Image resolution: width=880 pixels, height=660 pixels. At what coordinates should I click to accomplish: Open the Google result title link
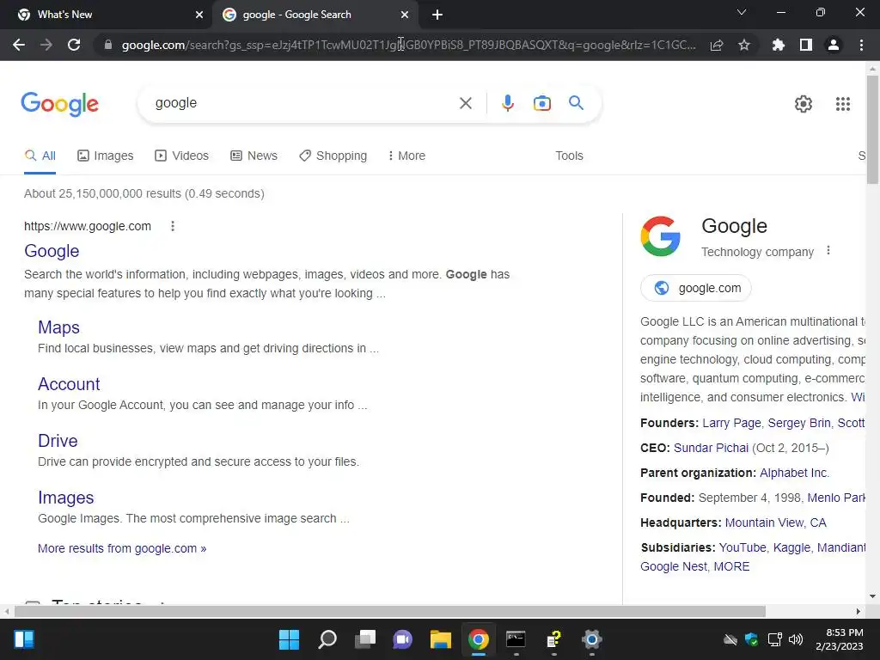[52, 251]
